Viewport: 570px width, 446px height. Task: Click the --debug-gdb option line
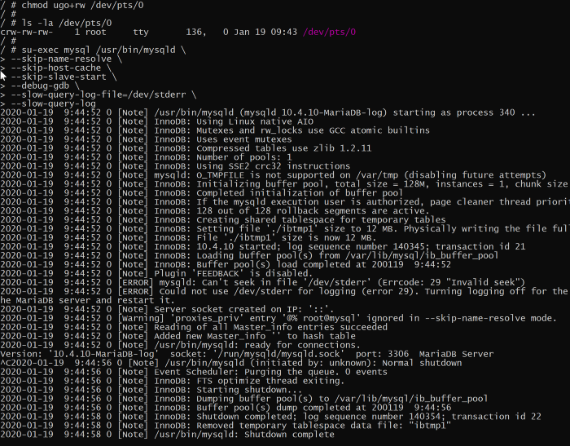[x=40, y=86]
